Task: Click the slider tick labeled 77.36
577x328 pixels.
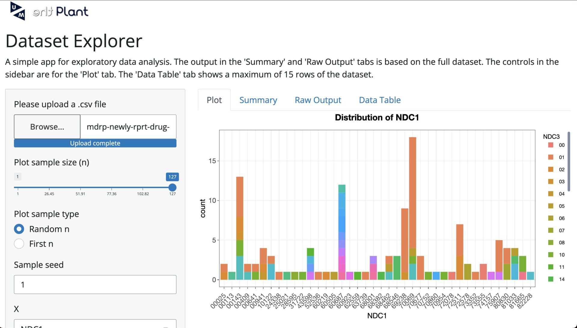Action: (112, 194)
